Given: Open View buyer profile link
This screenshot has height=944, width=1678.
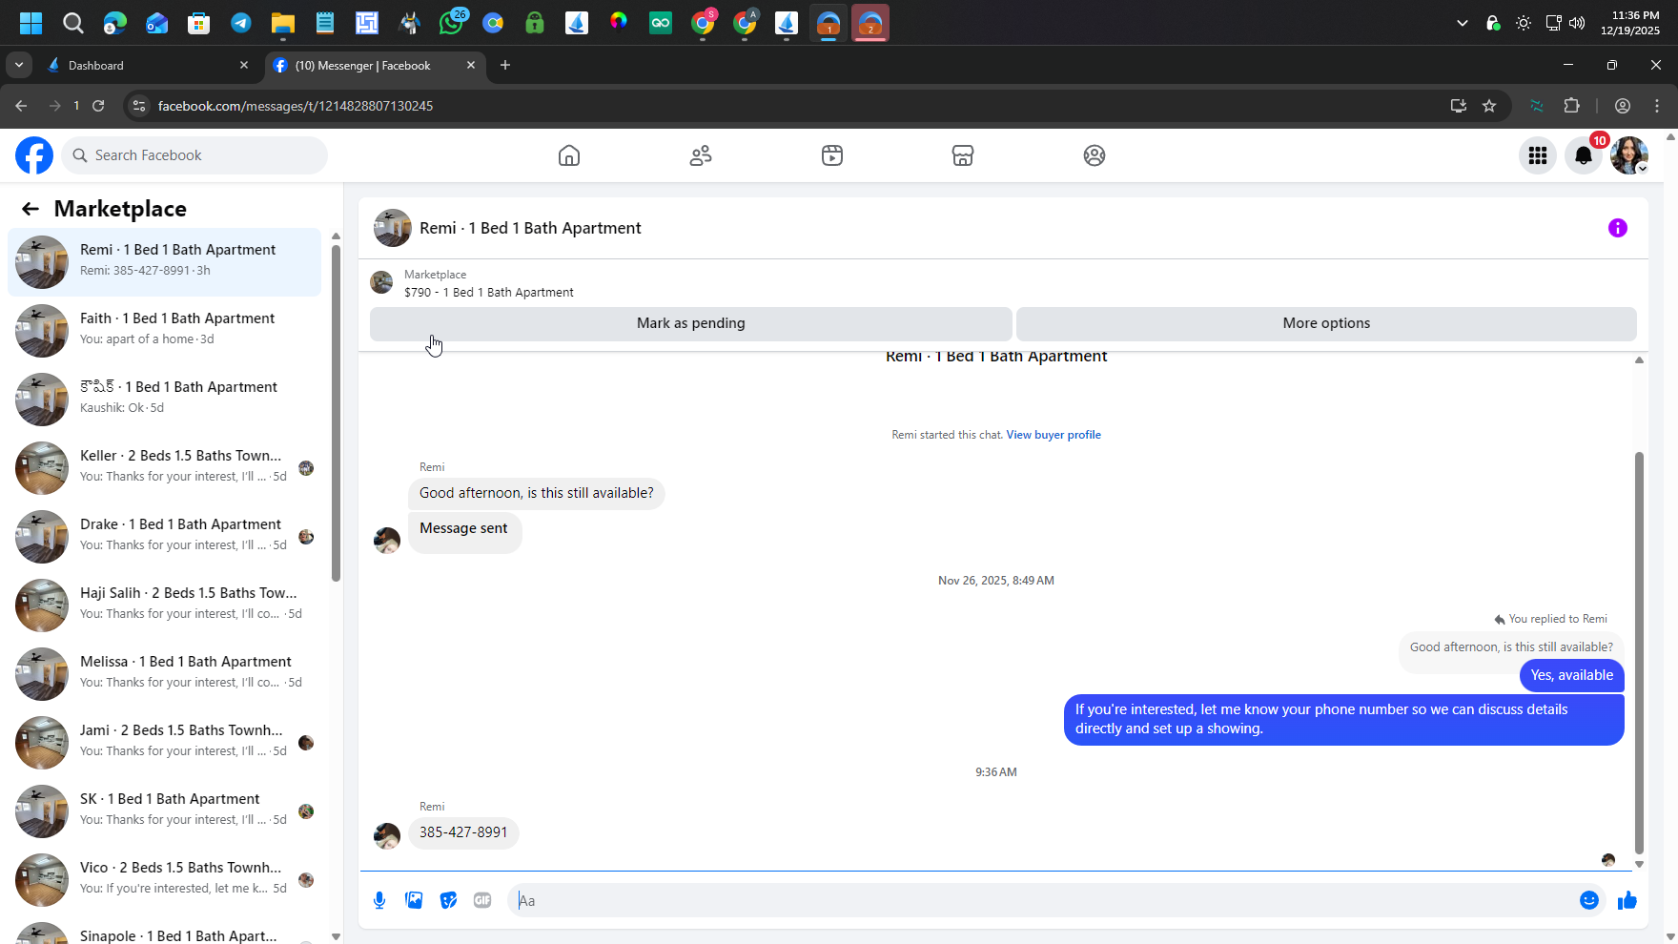Looking at the screenshot, I should click(x=1054, y=435).
